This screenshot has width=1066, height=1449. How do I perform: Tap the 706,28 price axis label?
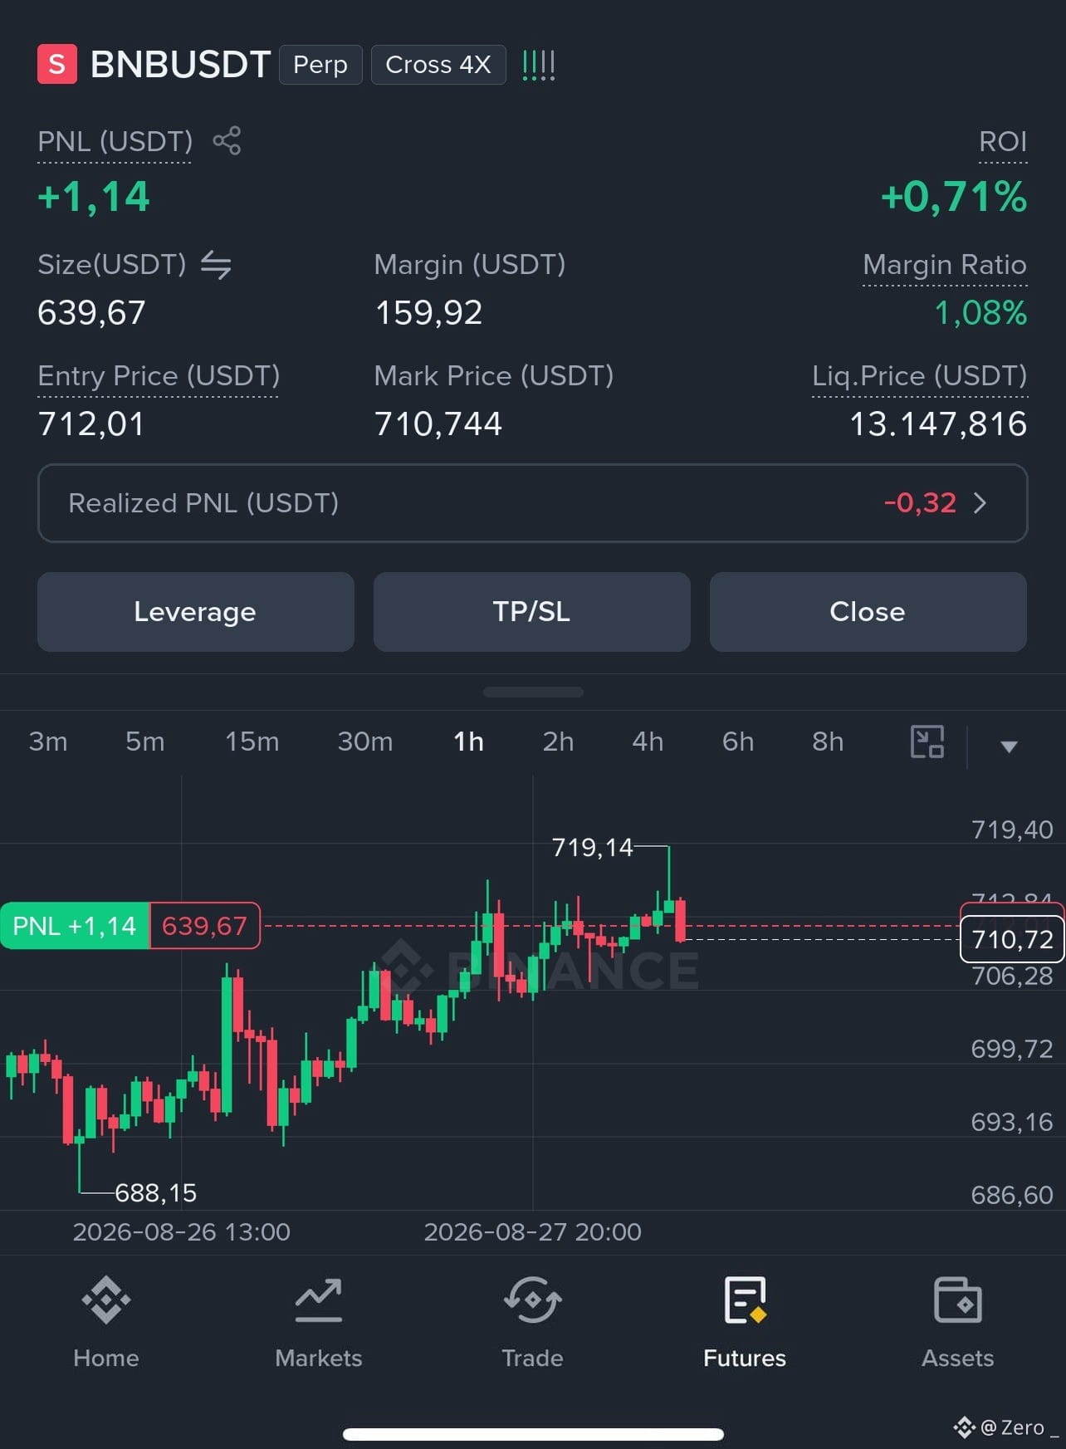tap(1012, 976)
